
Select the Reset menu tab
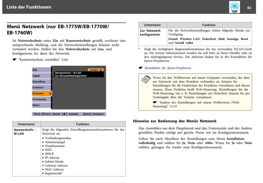point(42,105)
